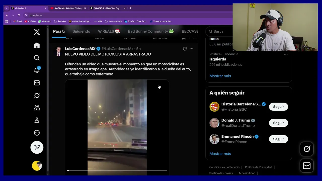Open Donald J. Trump profile
Viewport: 322px width, 181px height.
click(236, 120)
